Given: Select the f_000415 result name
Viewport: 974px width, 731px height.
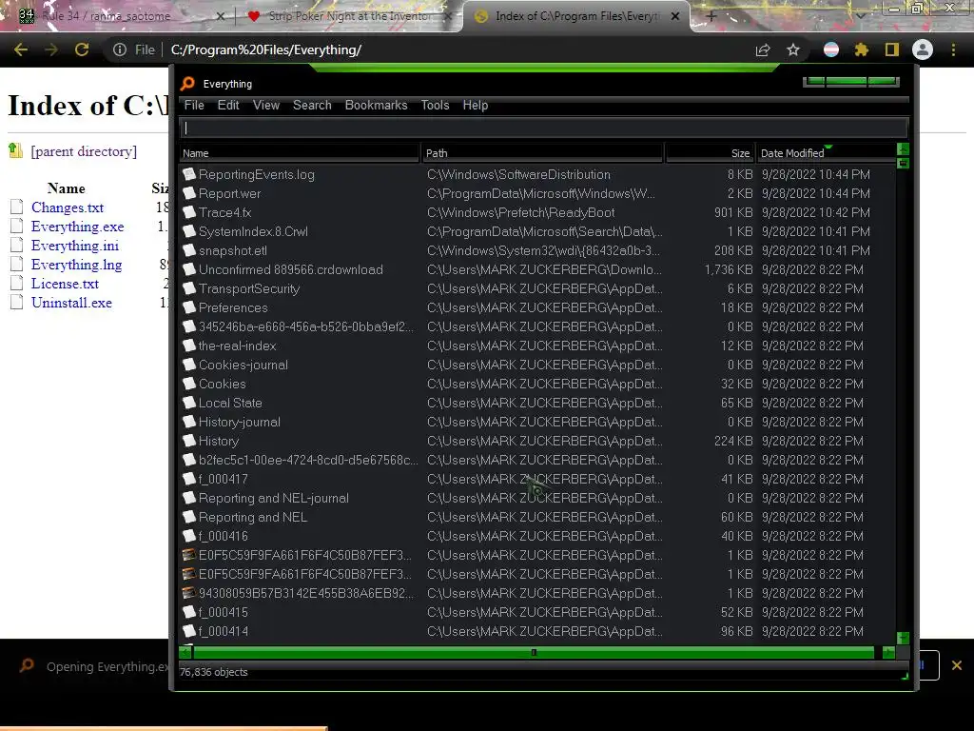Looking at the screenshot, I should [x=223, y=612].
